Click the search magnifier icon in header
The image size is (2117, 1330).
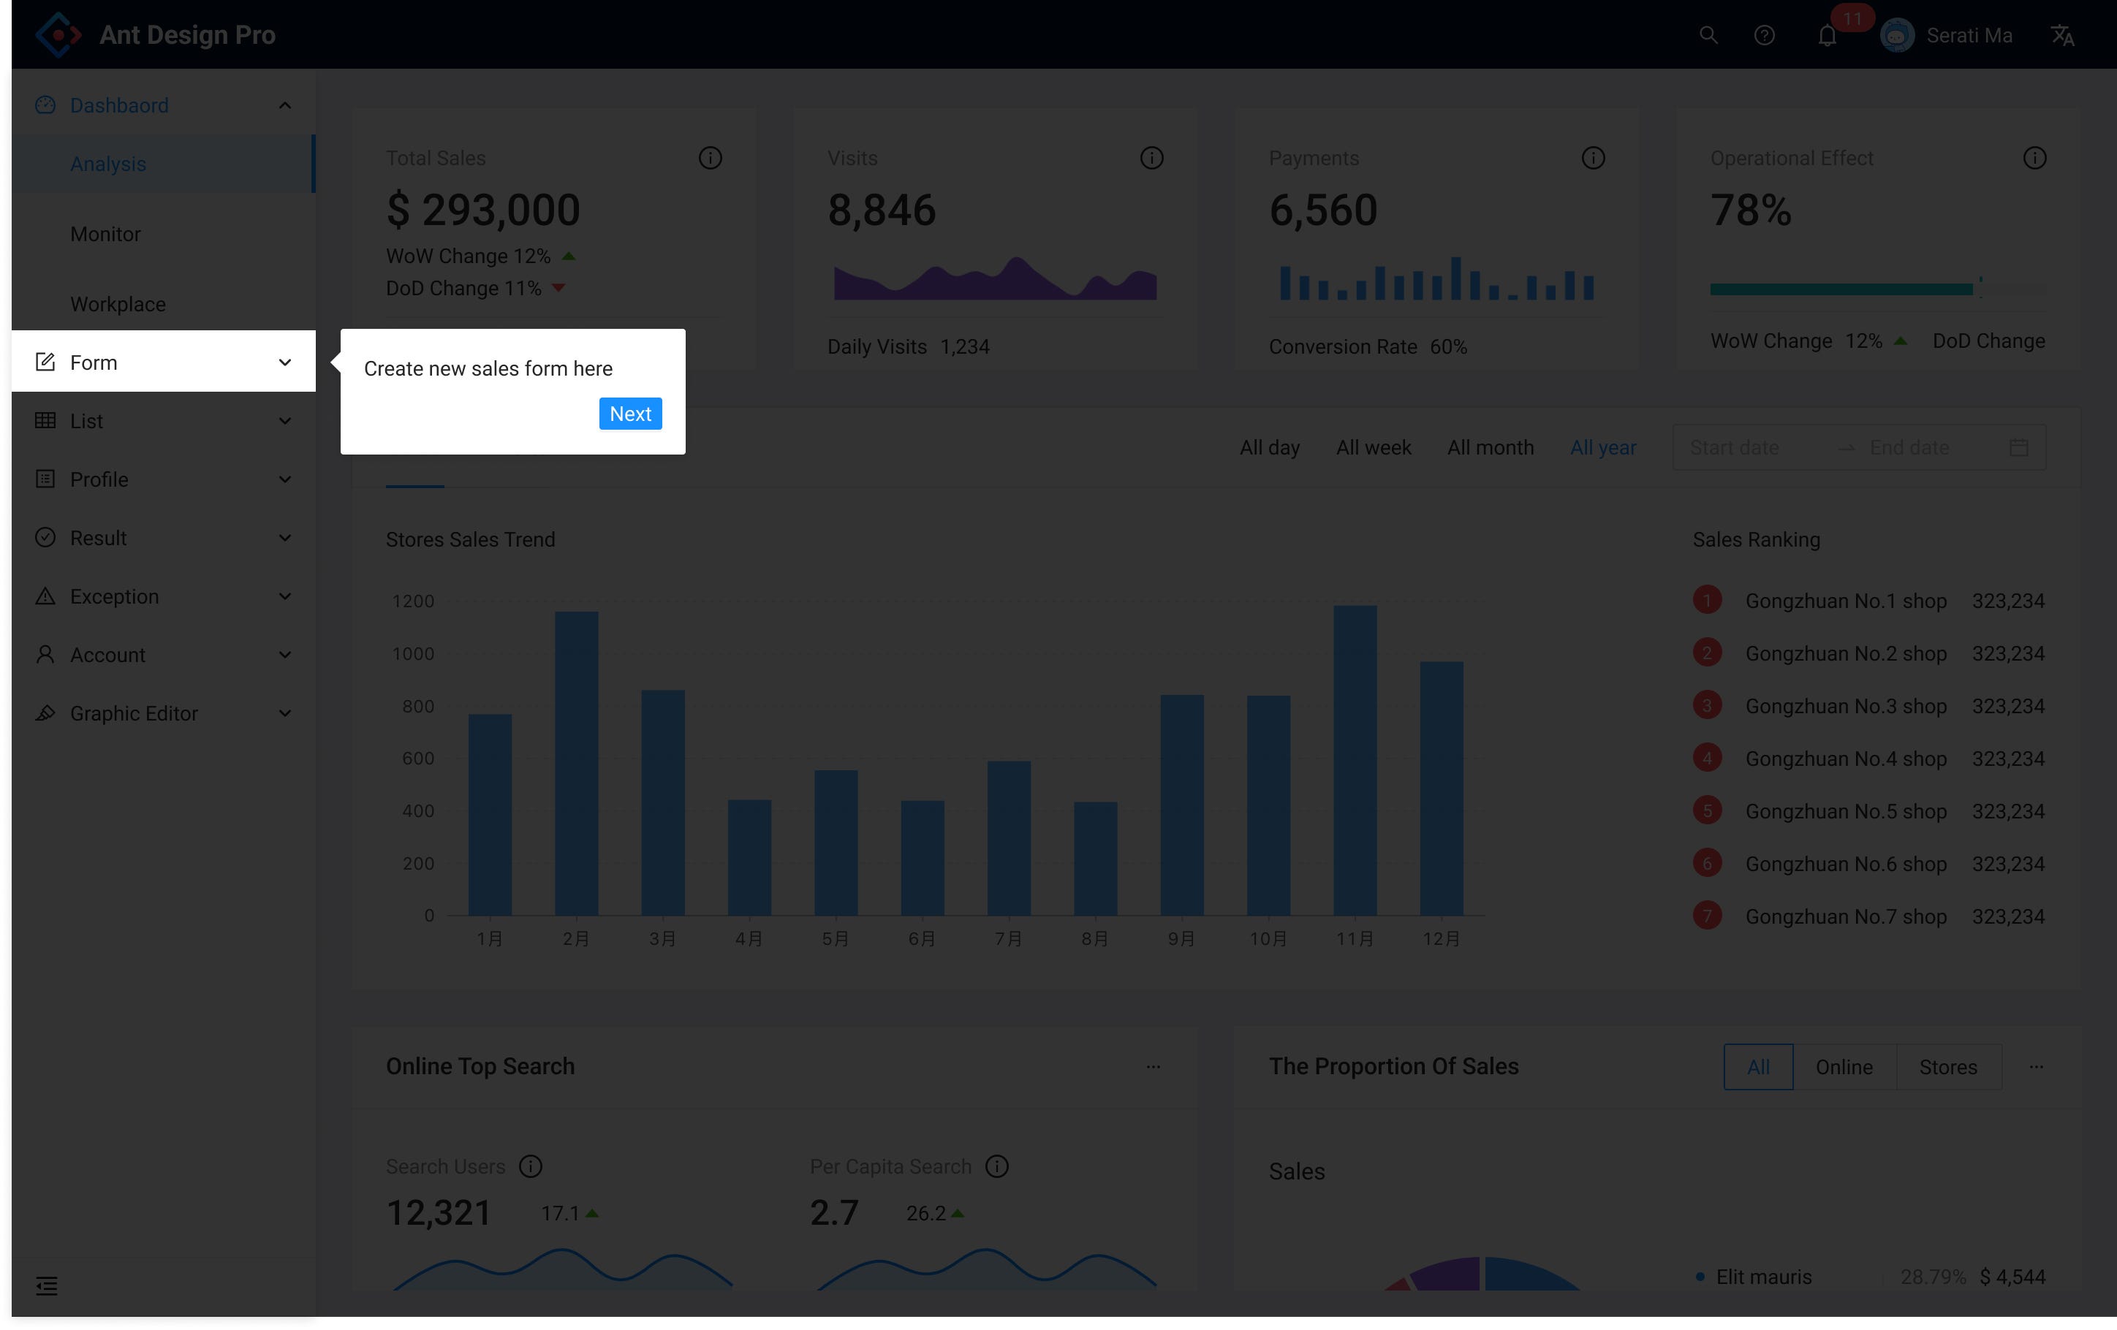(x=1708, y=35)
